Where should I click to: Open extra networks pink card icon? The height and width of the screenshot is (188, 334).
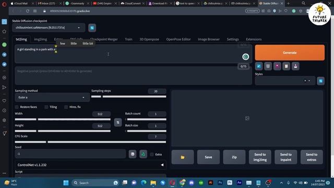(277, 66)
